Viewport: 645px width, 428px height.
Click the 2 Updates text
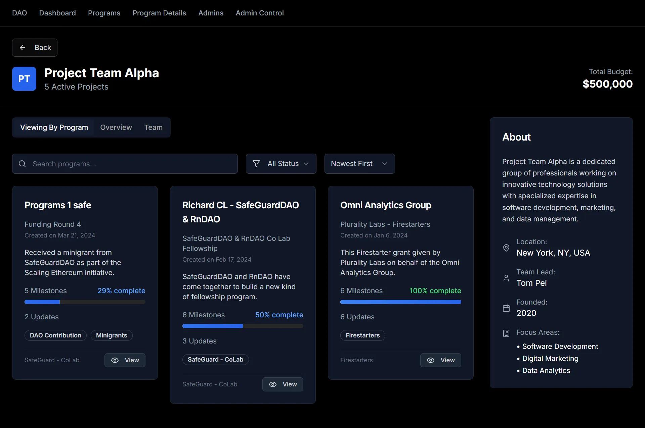tap(42, 317)
